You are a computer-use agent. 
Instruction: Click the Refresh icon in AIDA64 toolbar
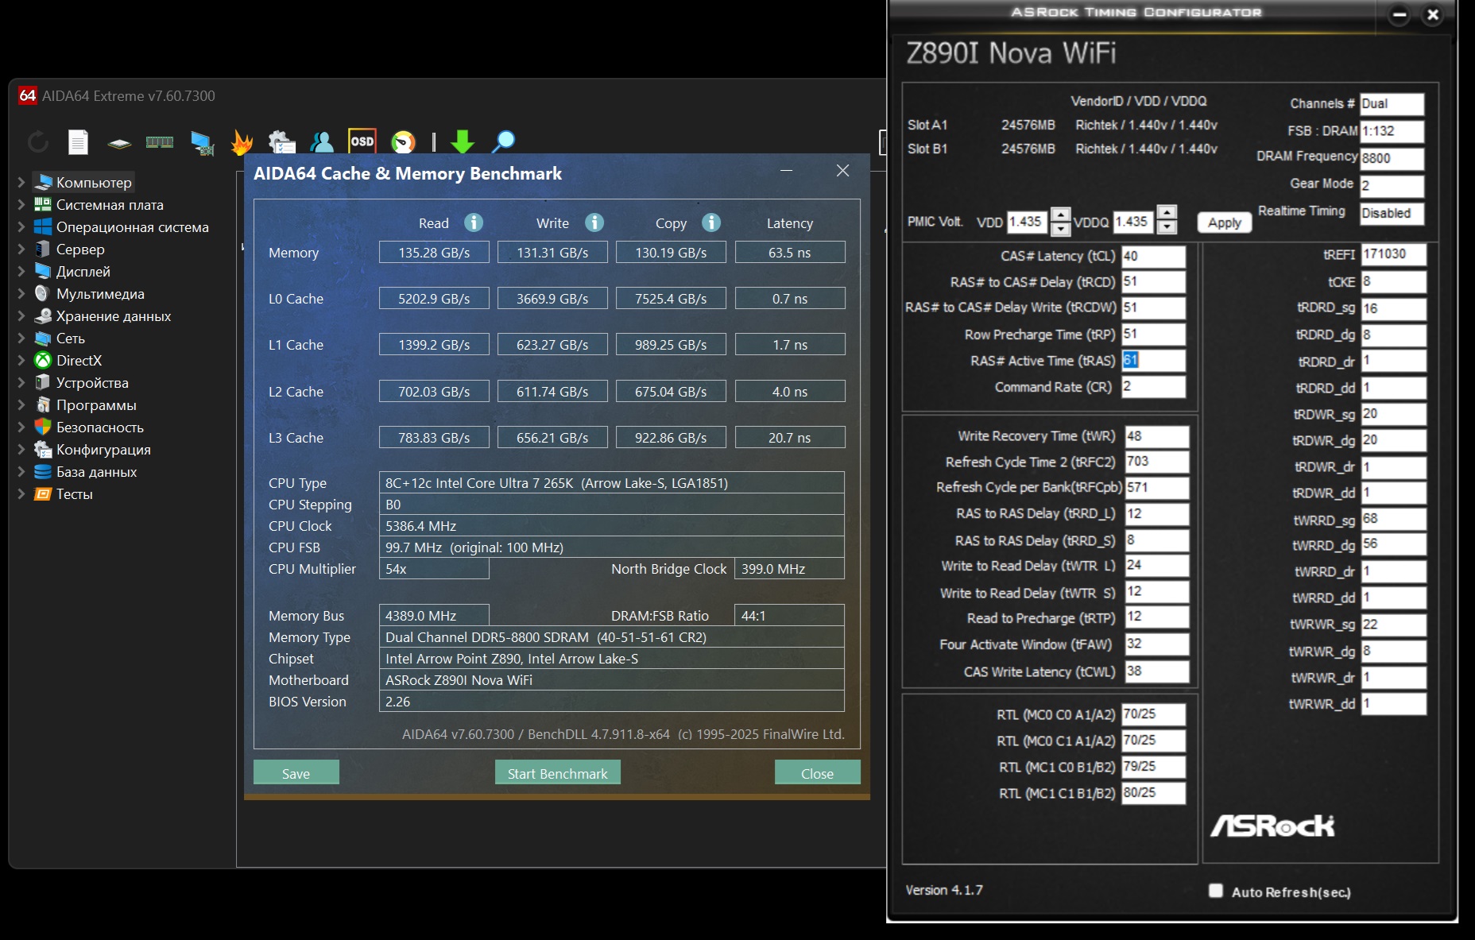[37, 142]
